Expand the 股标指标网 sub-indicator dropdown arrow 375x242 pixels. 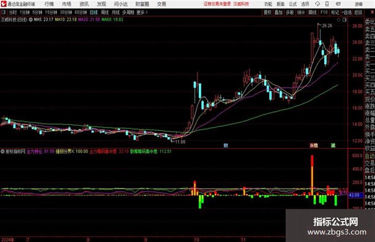click(x=3, y=151)
